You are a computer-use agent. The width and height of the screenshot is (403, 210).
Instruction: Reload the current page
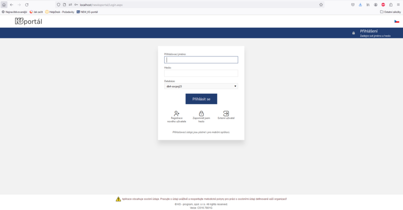[27, 5]
